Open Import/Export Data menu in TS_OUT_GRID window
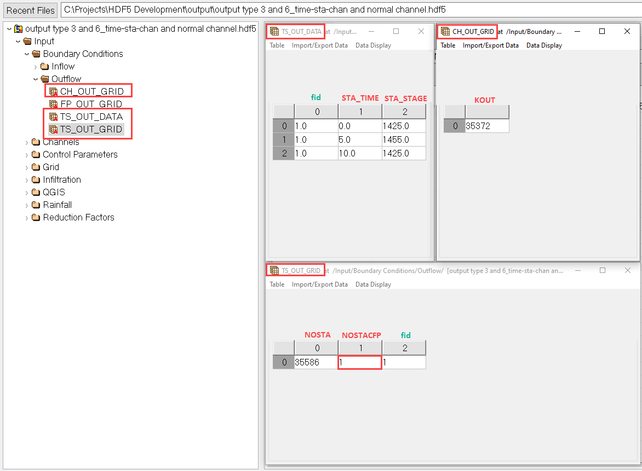This screenshot has width=642, height=471. 319,284
